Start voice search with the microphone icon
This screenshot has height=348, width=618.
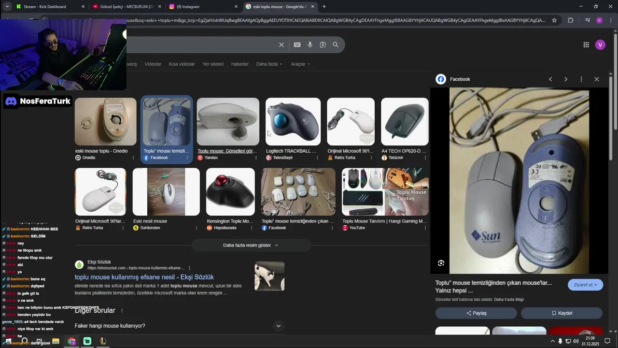pyautogui.click(x=310, y=45)
